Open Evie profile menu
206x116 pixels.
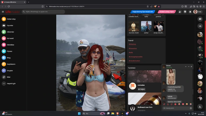197,12
